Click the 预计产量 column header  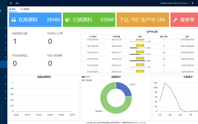click(x=164, y=37)
